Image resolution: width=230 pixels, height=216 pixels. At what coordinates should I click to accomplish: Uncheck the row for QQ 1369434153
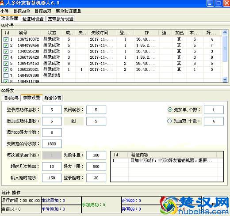point(6,64)
